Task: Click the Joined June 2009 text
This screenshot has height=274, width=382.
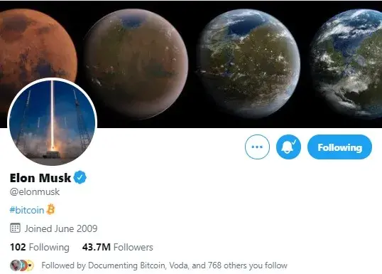Action: click(61, 228)
